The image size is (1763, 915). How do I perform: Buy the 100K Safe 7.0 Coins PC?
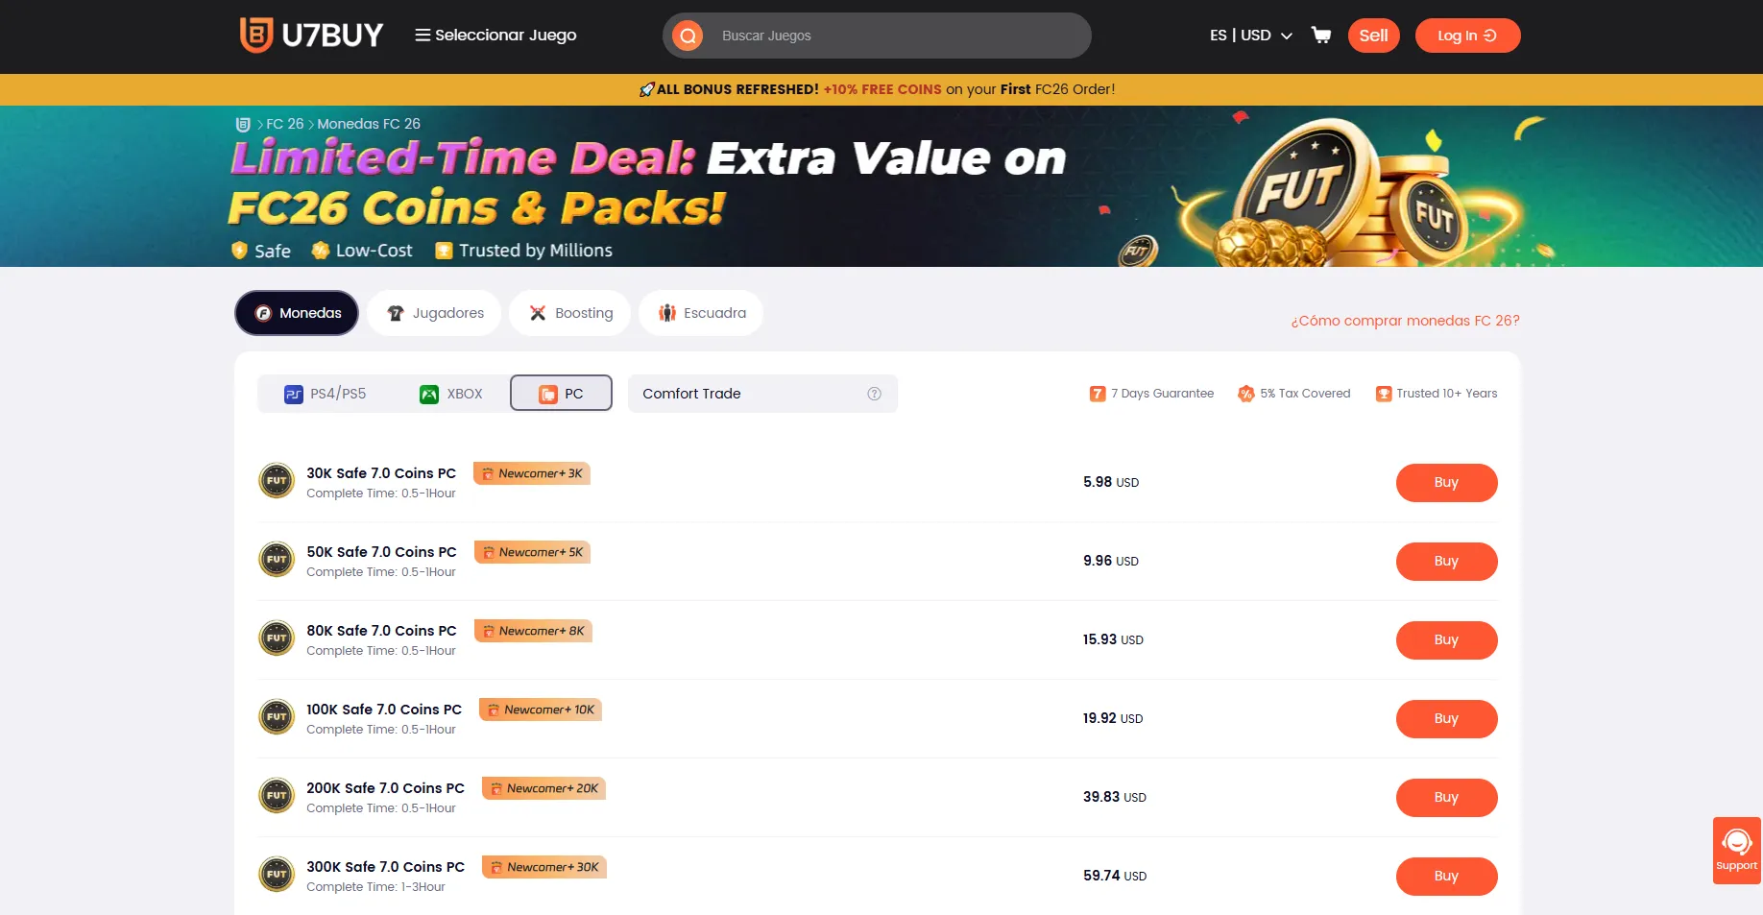click(x=1446, y=719)
